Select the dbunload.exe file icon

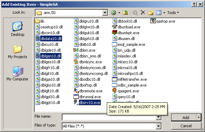(115, 27)
